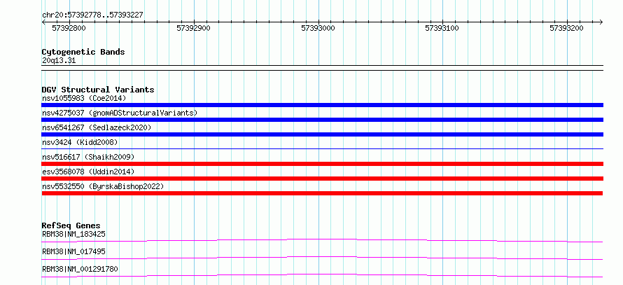Click magenta gene line for NM_183425
Image resolution: width=623 pixels, height=285 pixels.
[x=322, y=240]
